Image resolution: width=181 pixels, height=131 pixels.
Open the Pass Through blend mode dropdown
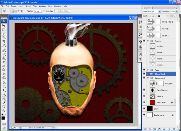coord(152,11)
